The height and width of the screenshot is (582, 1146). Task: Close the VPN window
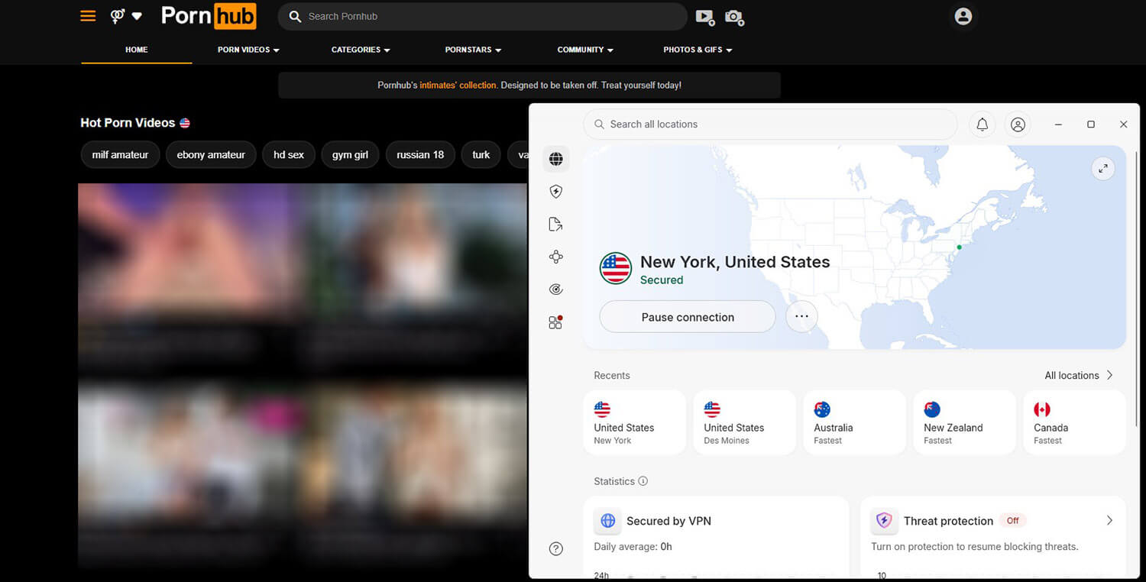pos(1123,124)
